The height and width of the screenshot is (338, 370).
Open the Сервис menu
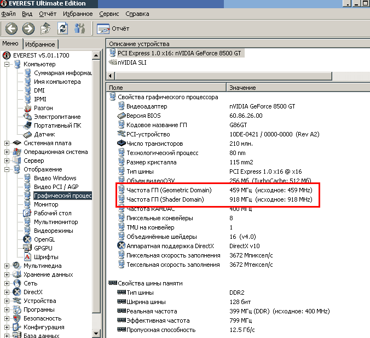point(109,13)
